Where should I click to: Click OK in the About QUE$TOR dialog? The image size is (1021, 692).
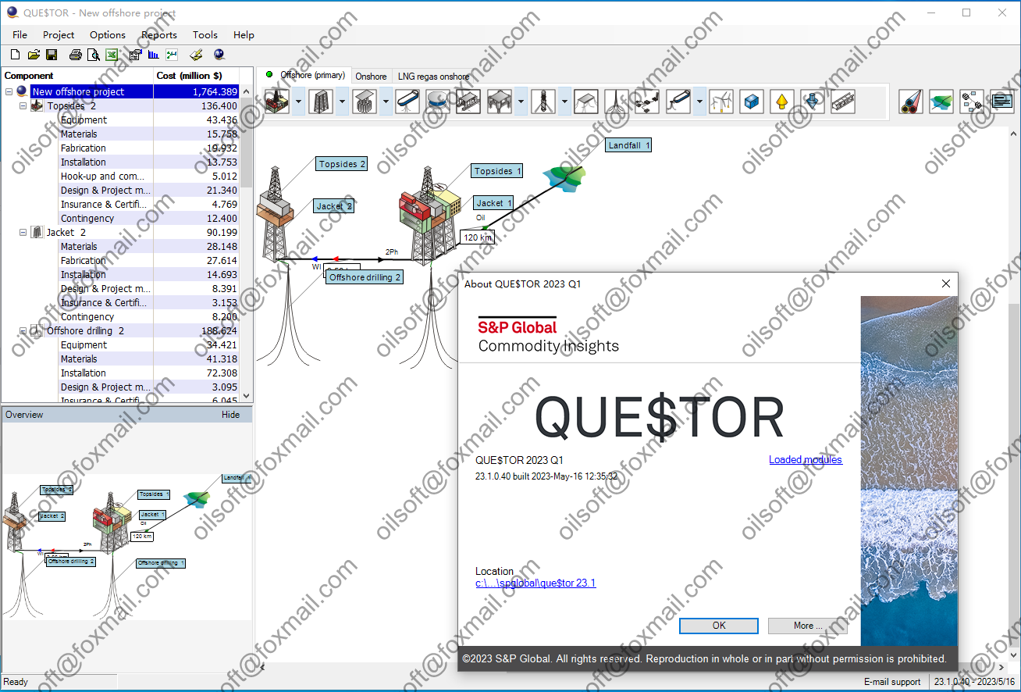coord(719,626)
